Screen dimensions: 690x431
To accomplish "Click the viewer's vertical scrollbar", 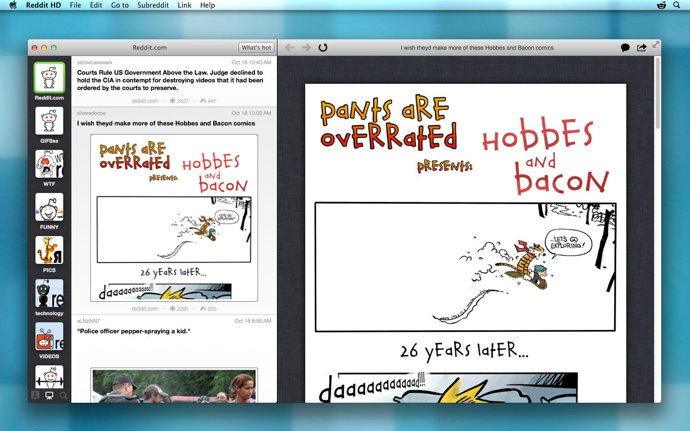I will coord(658,93).
